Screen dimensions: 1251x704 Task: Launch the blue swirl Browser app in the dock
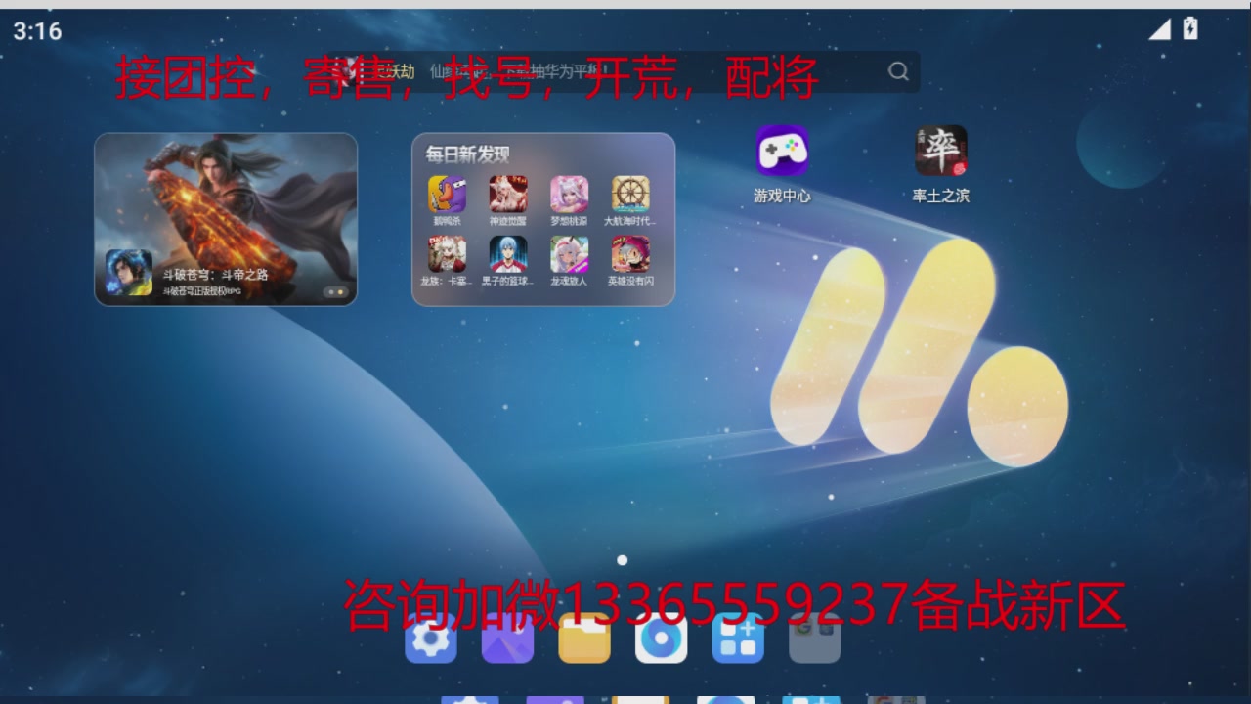pyautogui.click(x=662, y=638)
